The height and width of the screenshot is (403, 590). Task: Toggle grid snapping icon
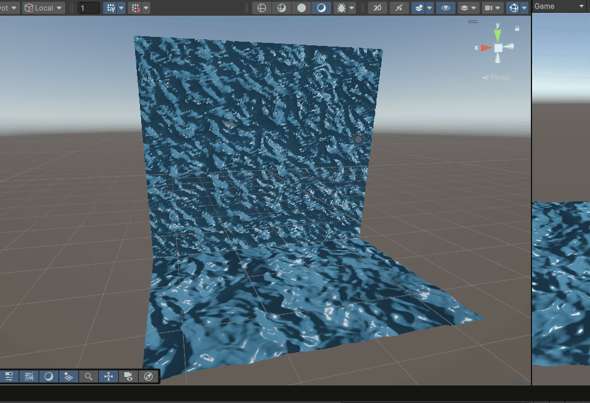click(x=136, y=8)
